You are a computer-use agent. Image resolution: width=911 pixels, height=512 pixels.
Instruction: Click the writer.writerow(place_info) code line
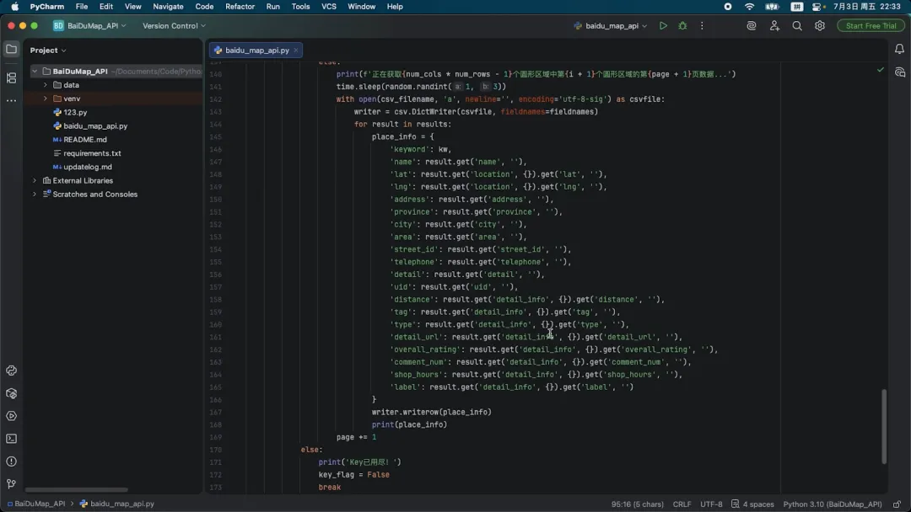tap(431, 413)
